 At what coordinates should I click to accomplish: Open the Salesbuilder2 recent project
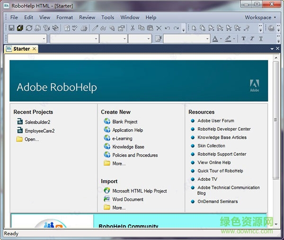37,122
